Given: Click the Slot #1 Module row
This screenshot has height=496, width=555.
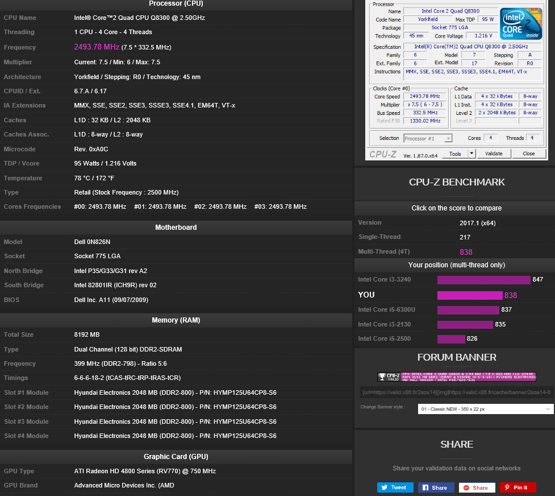Looking at the screenshot, I should 176,392.
